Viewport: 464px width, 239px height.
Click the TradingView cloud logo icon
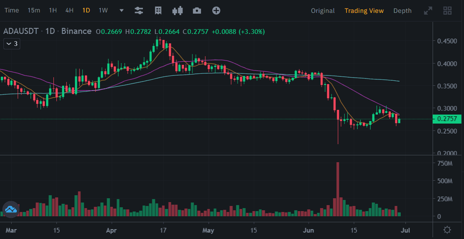10,209
